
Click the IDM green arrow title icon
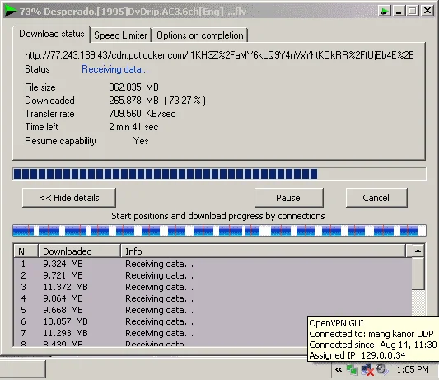pos(11,11)
